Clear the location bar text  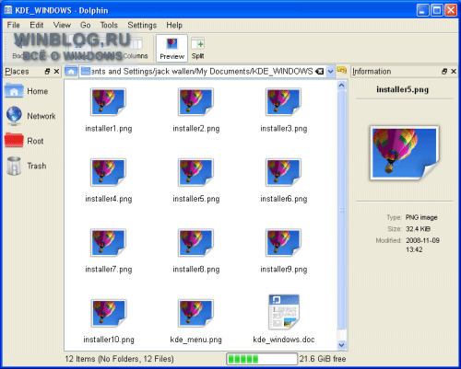point(320,72)
